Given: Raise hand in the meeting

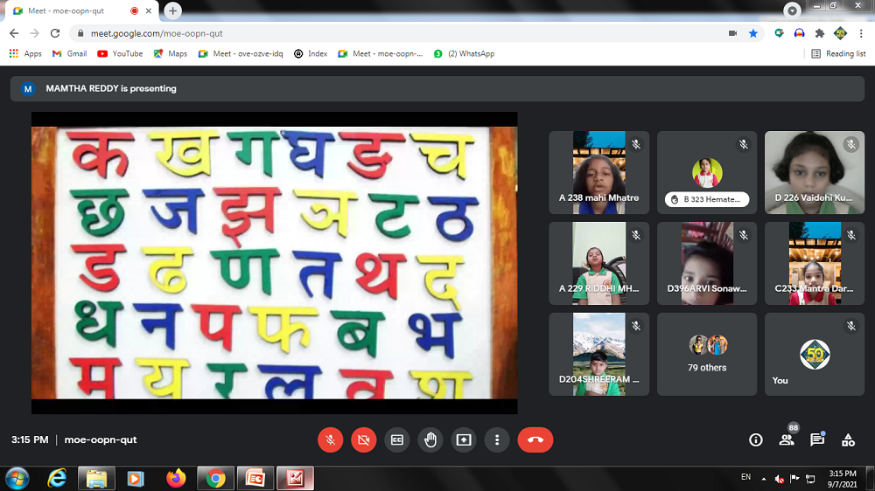Looking at the screenshot, I should click(x=430, y=440).
